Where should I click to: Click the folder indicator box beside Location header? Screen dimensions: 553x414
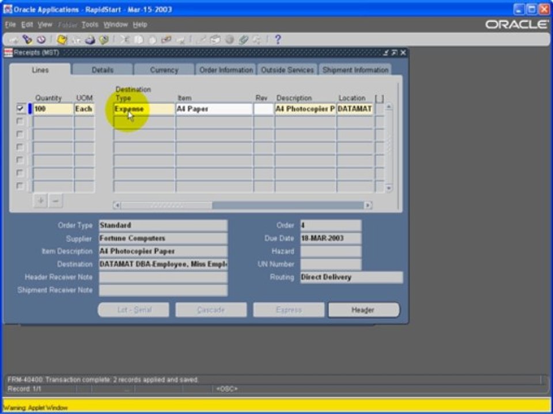pos(380,98)
